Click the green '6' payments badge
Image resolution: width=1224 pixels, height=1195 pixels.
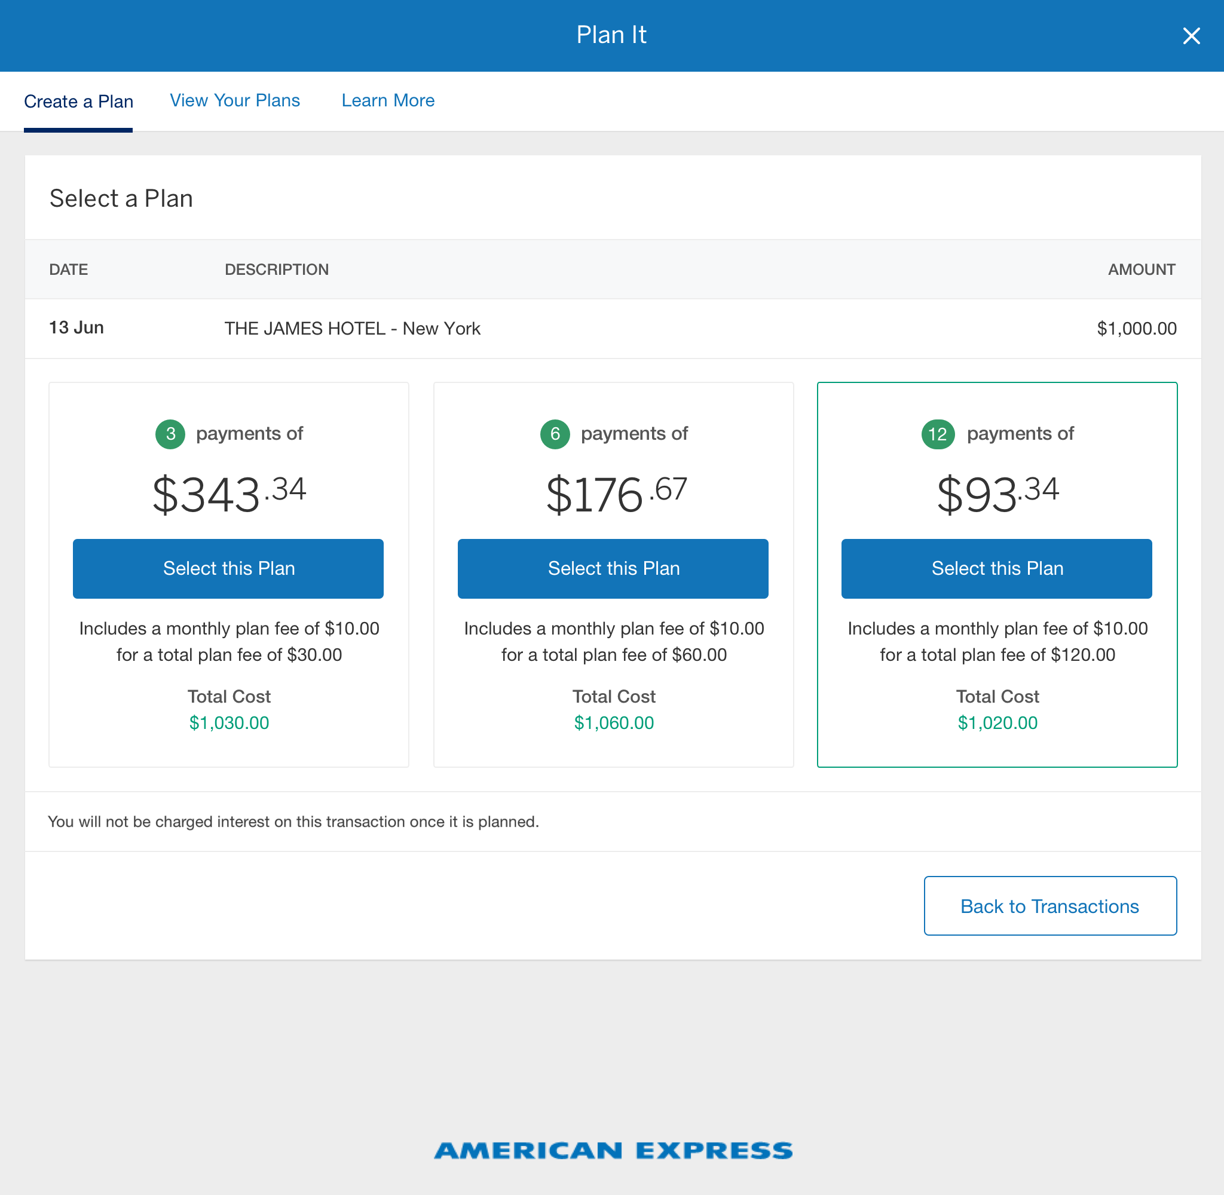[x=555, y=434]
